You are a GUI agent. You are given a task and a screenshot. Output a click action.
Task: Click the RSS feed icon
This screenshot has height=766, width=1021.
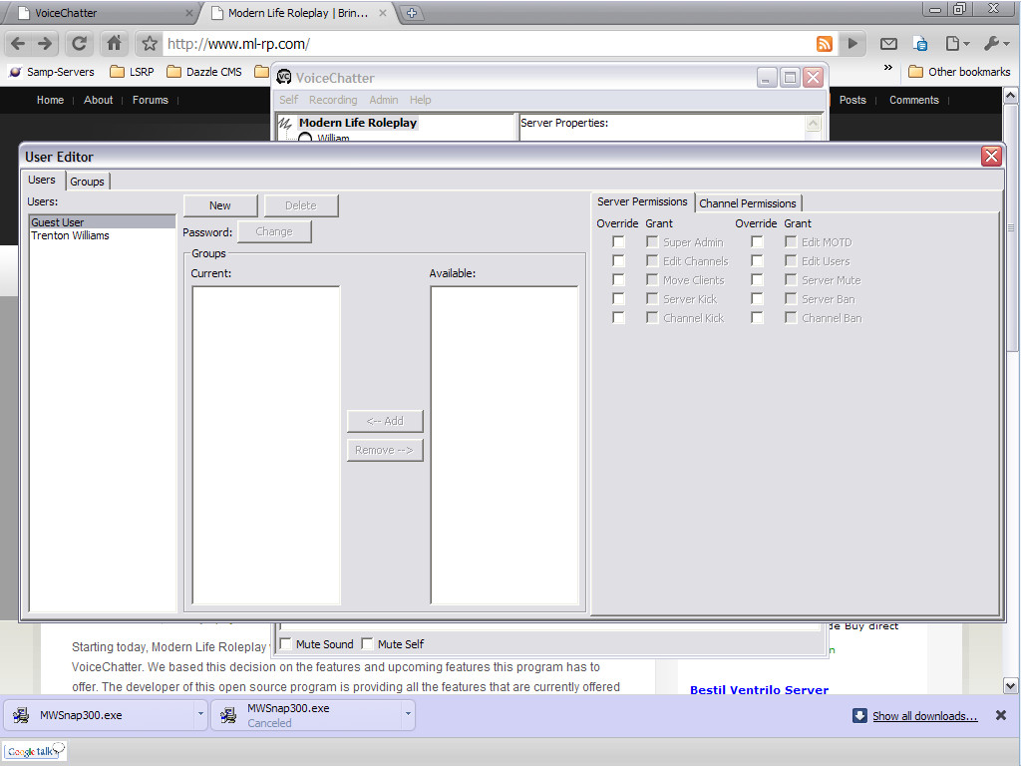click(825, 44)
